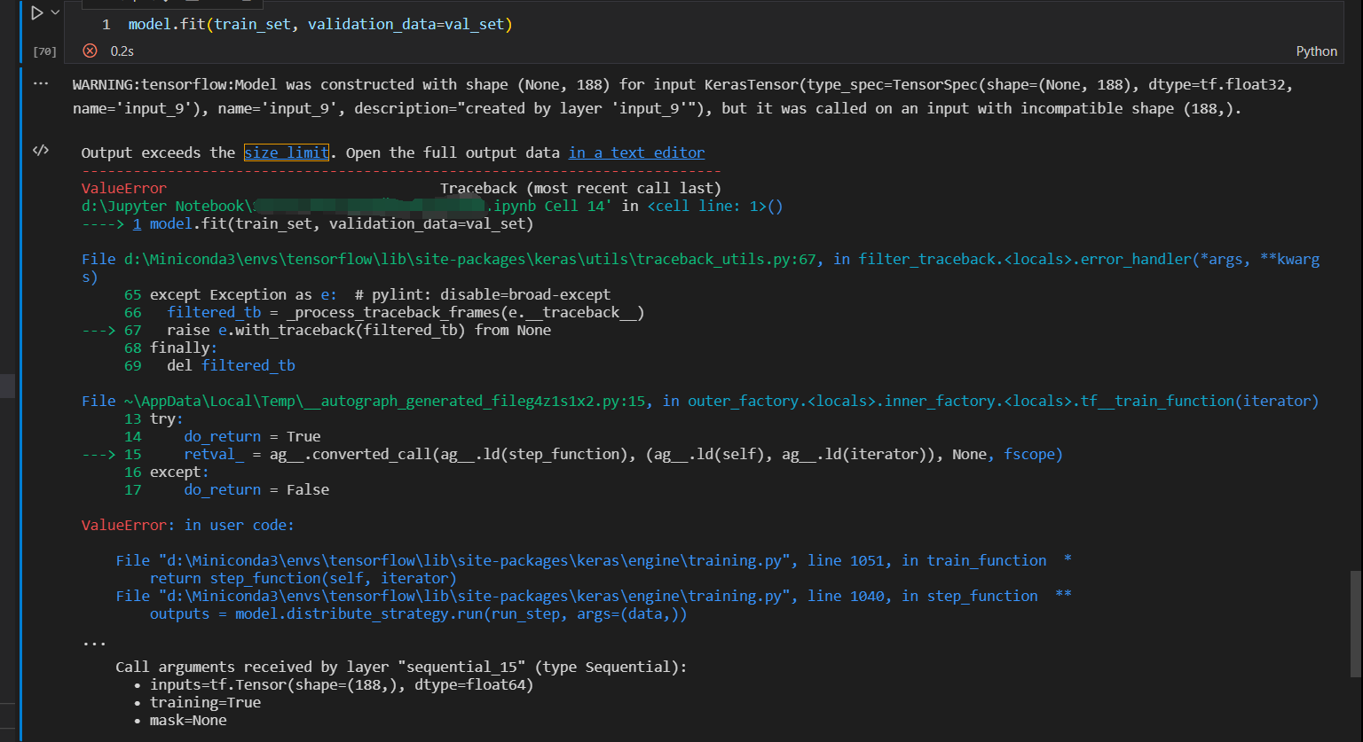Click the 'return step_function(self, iterator)' line
The width and height of the screenshot is (1363, 742).
pyautogui.click(x=303, y=578)
